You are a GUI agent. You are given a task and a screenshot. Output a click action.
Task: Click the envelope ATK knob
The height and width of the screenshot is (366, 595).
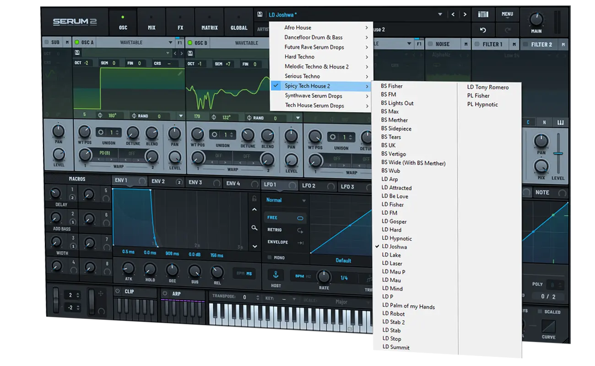[128, 269]
